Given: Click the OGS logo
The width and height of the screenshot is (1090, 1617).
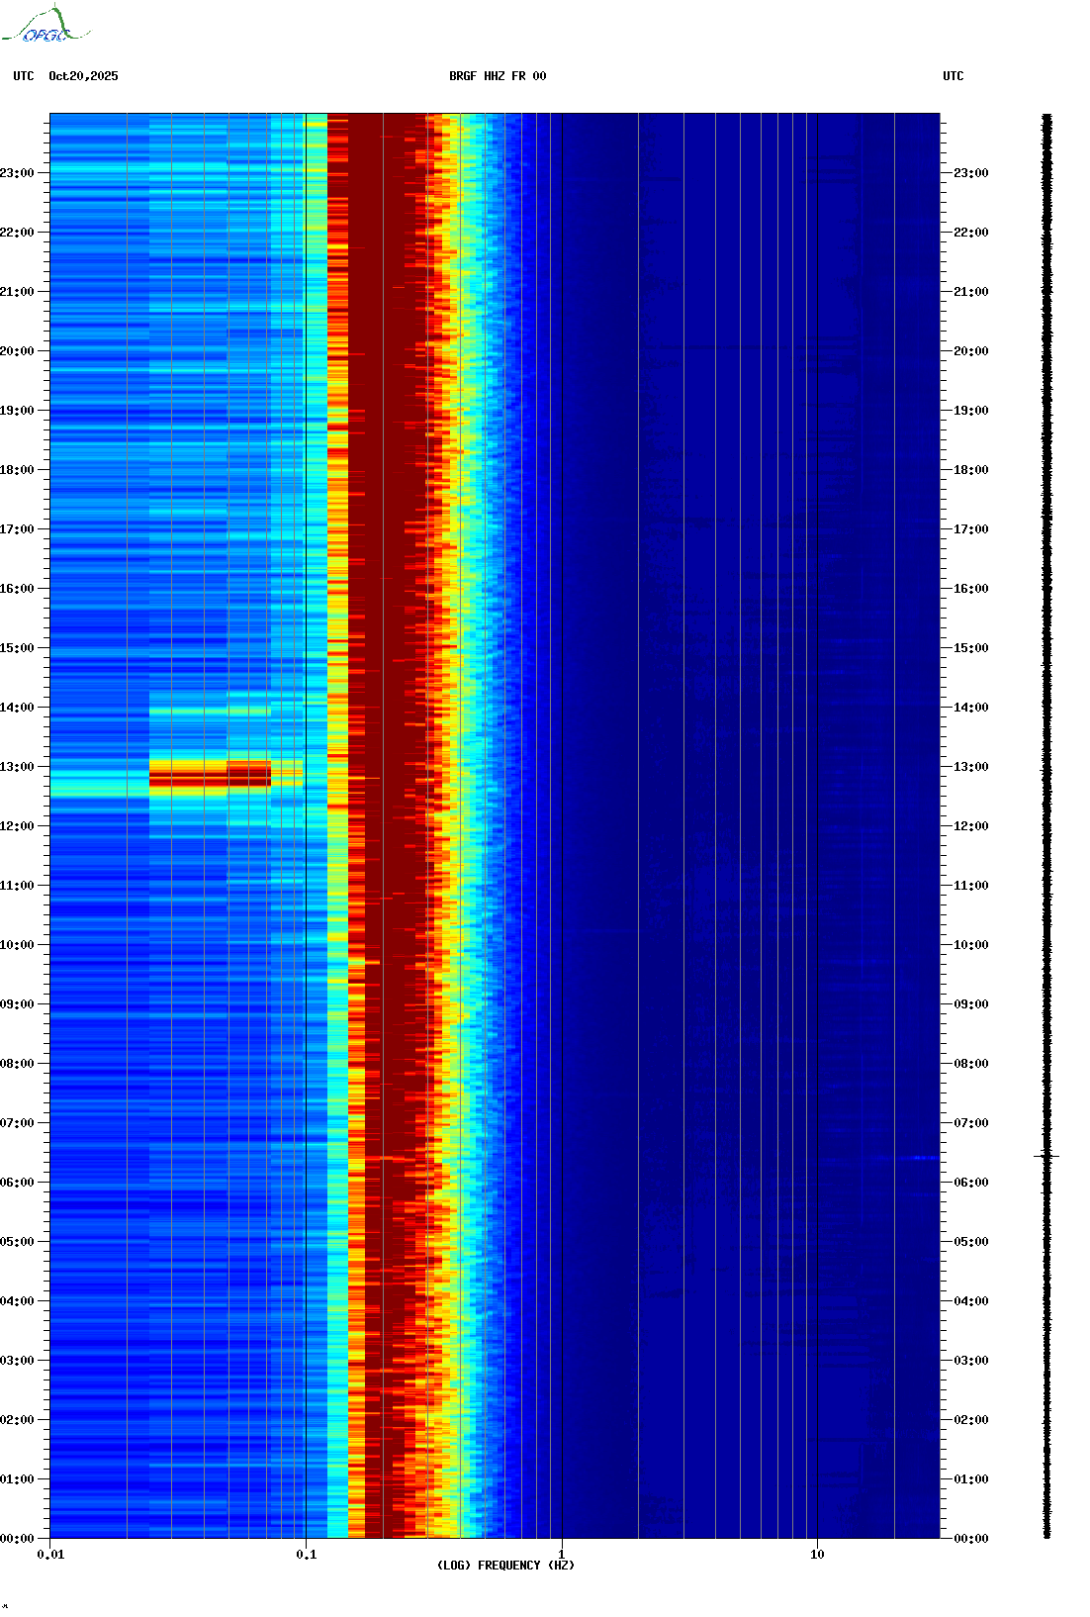Looking at the screenshot, I should point(45,25).
